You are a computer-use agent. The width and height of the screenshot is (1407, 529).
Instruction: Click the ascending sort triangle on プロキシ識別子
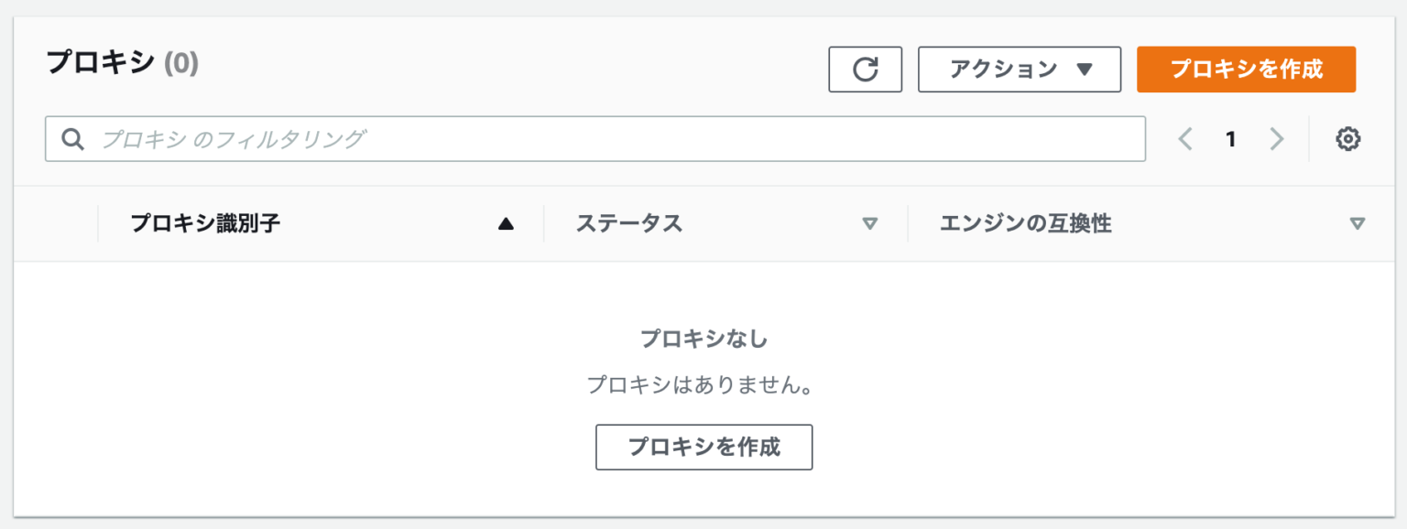(507, 223)
